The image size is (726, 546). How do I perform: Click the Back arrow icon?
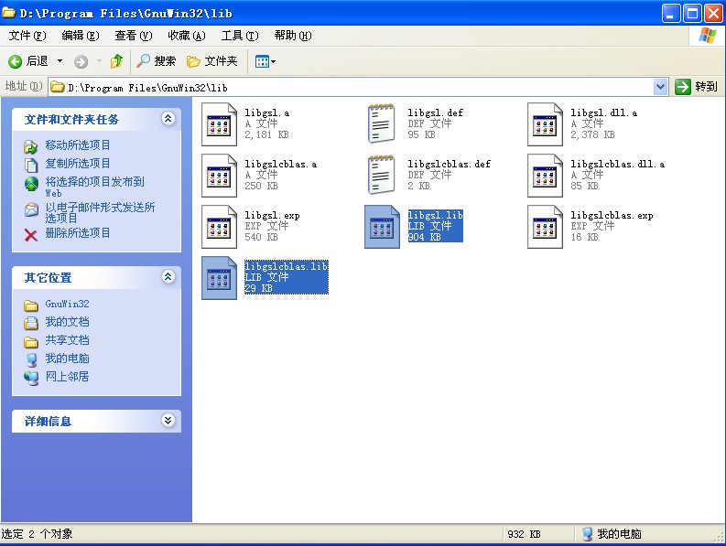coord(15,61)
